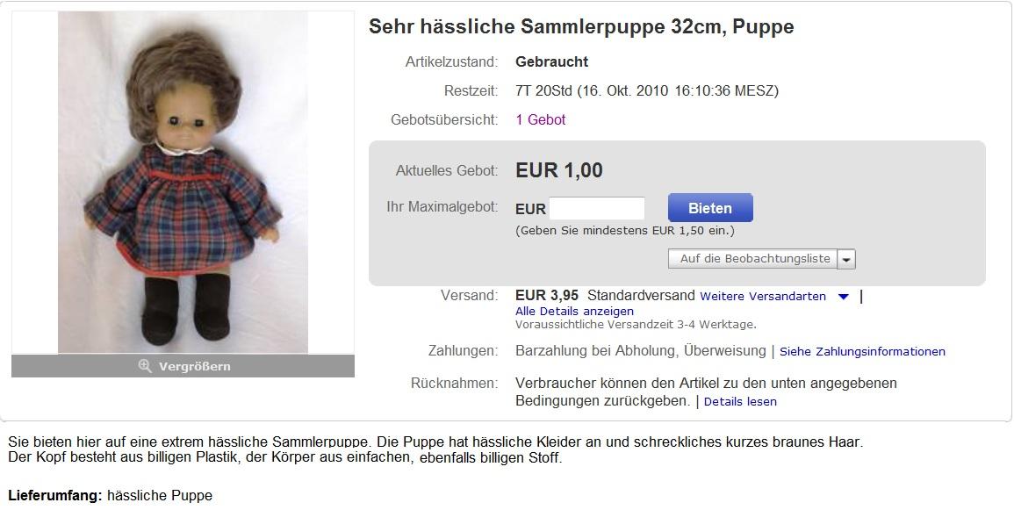Image resolution: width=1014 pixels, height=510 pixels.
Task: Open Siehe Zahlungsinformationen link
Action: [x=862, y=352]
